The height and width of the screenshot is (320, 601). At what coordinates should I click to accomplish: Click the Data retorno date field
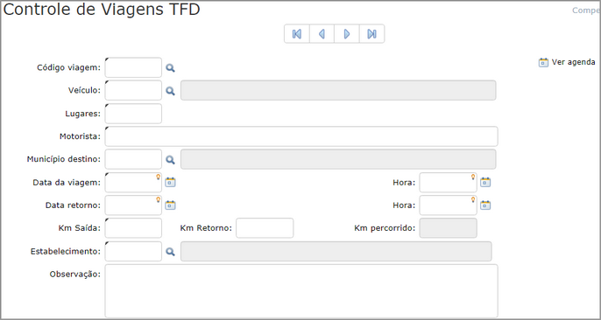(x=133, y=205)
